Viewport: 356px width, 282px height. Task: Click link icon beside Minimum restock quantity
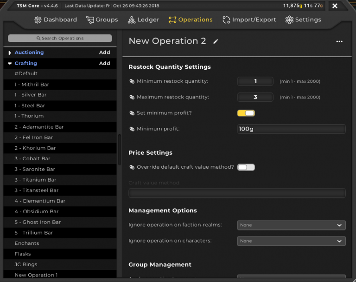[x=132, y=81]
